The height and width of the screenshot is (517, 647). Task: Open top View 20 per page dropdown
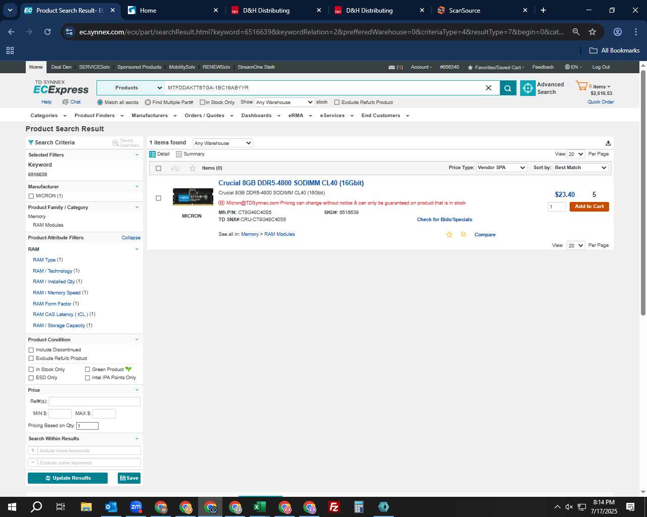coord(576,154)
